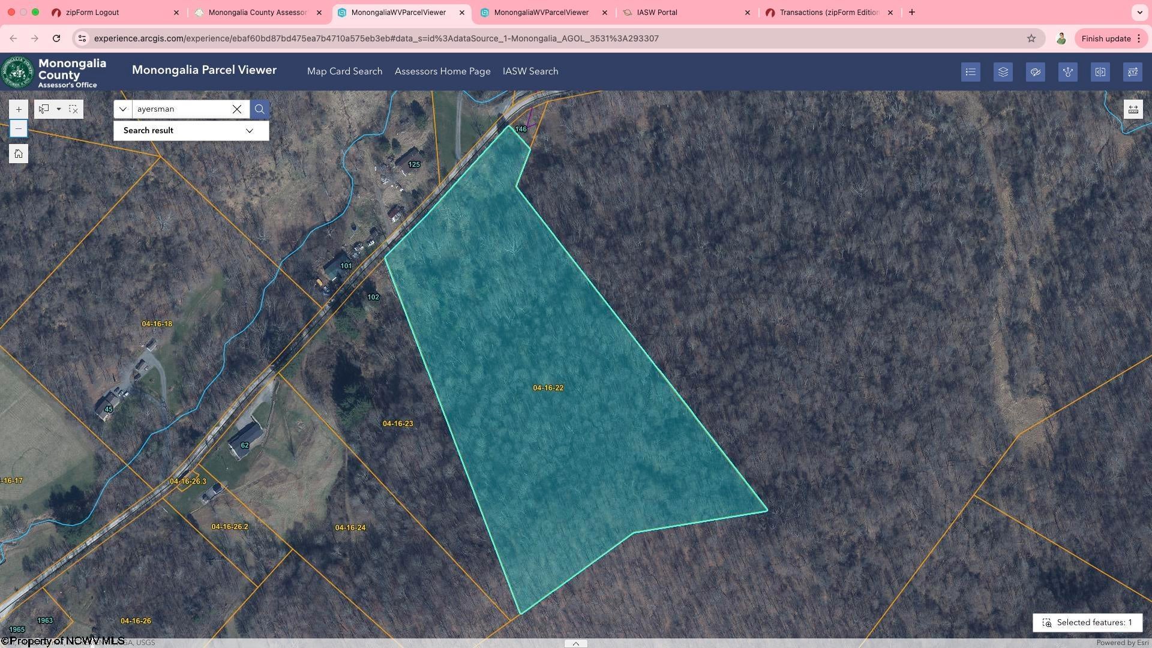The height and width of the screenshot is (648, 1152).
Task: Open the Measure ruler tool
Action: (x=1133, y=109)
